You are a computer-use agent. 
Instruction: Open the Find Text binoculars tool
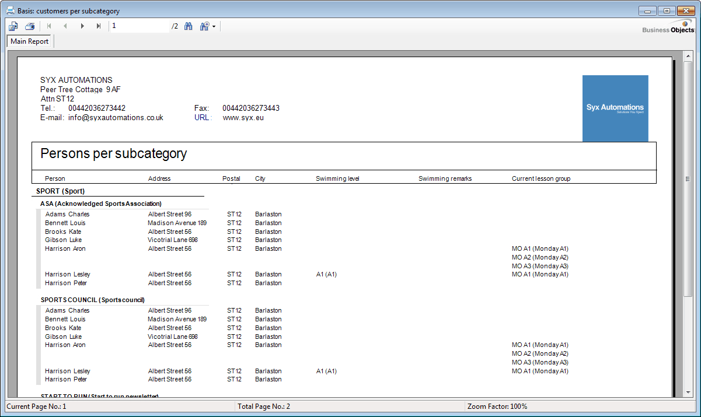189,26
